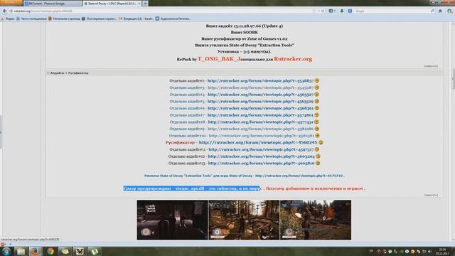This screenshot has height=256, width=455.
Task: Open the Все мировые сериалы bookmark
Action: point(99,18)
